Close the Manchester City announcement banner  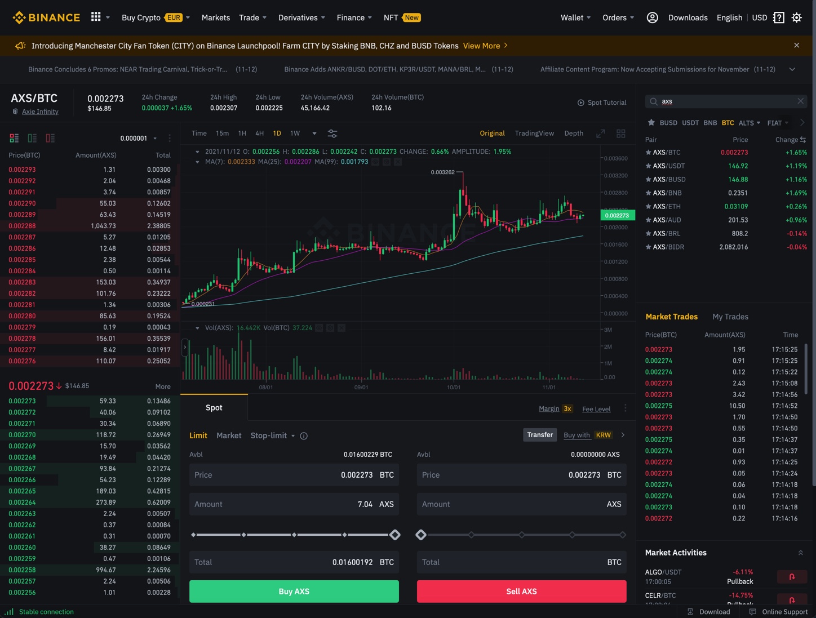tap(796, 45)
